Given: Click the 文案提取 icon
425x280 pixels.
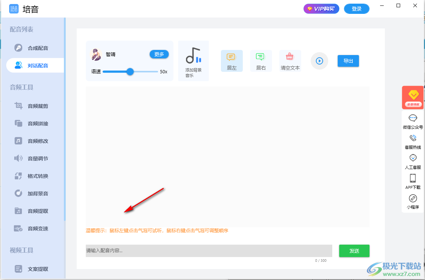Looking at the screenshot, I should [x=18, y=269].
